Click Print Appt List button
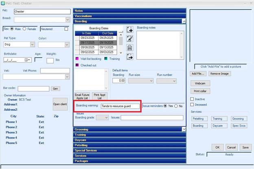 (x=100, y=96)
